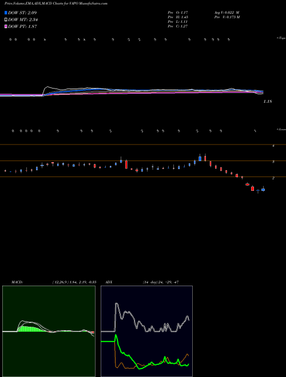Screen dimensions: 286x377
Task: Click the 'Pre L: 1.11' value
Action: point(178,22)
